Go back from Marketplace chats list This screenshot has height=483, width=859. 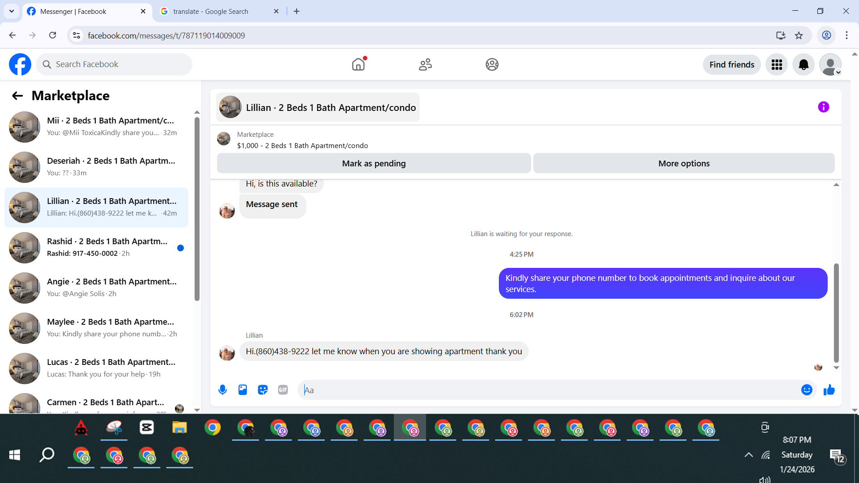17,96
